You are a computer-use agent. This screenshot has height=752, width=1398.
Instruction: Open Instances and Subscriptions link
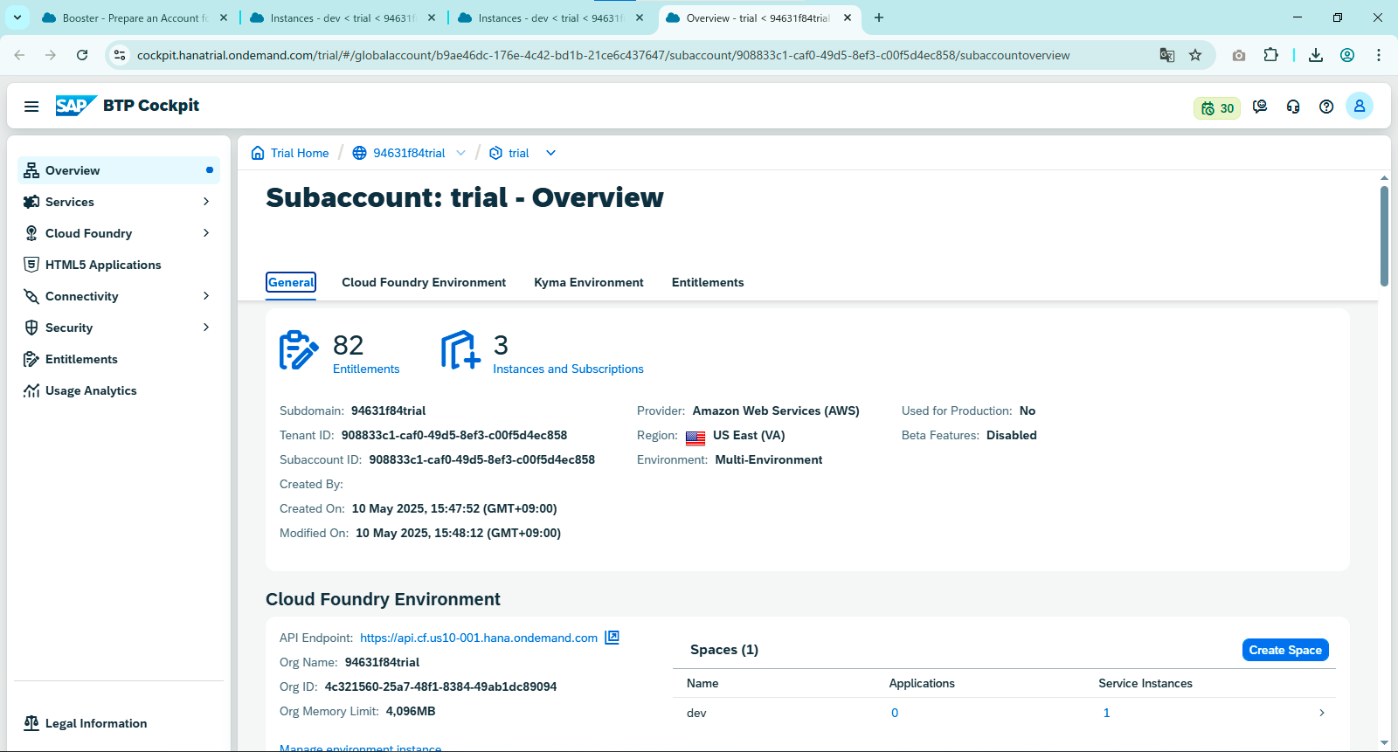[x=568, y=369]
